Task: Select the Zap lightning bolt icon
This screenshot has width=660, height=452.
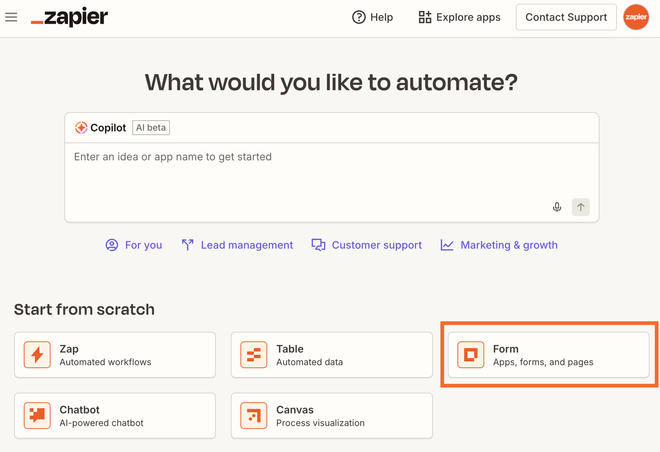Action: (37, 355)
